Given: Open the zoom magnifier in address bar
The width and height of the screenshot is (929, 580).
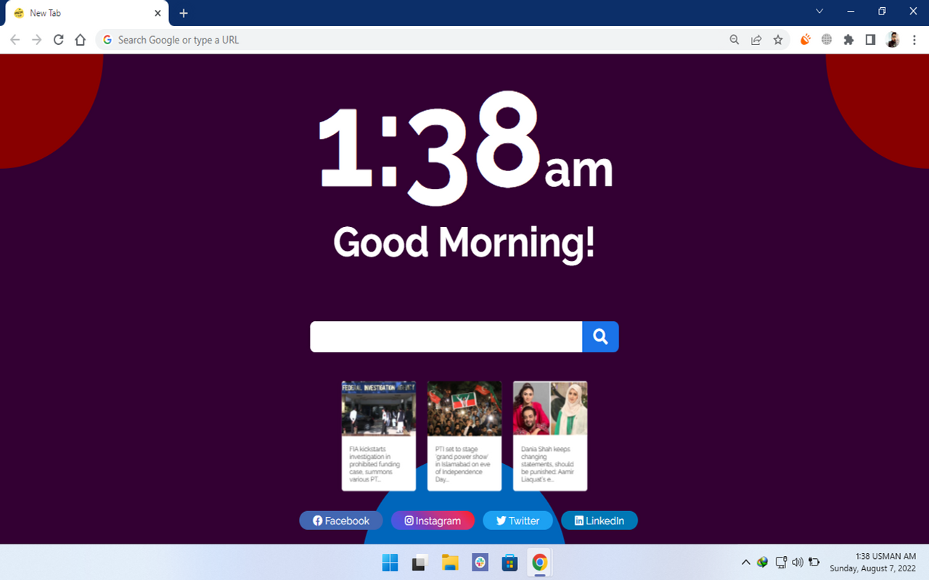Looking at the screenshot, I should pos(734,40).
